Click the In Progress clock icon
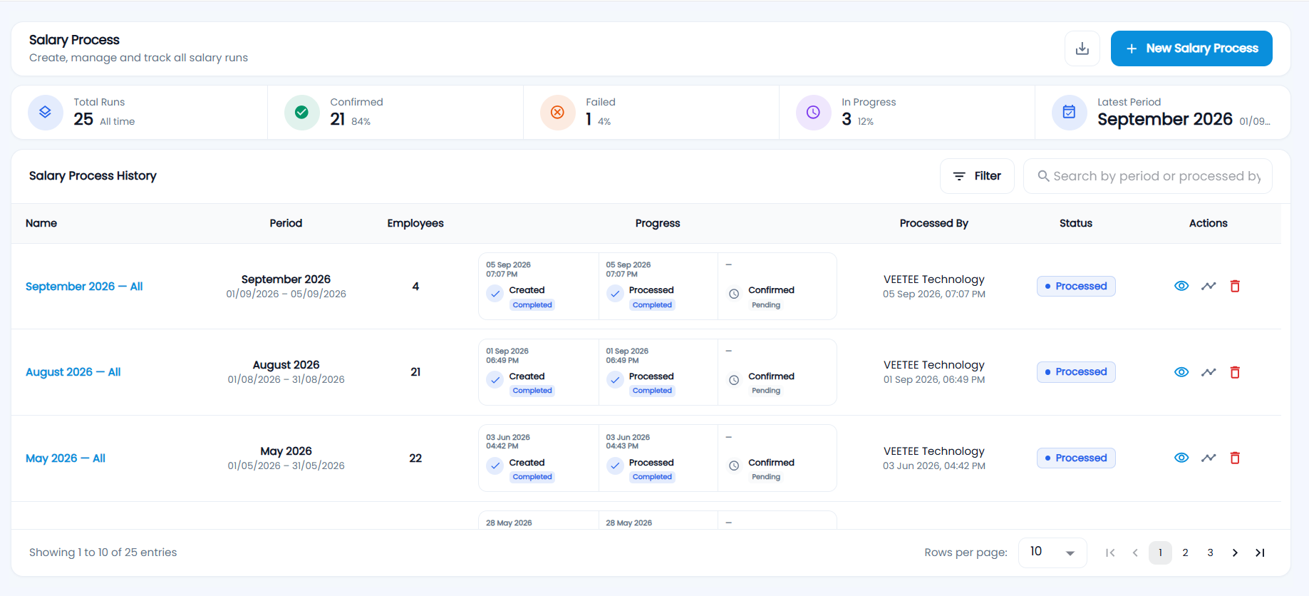1309x596 pixels. pos(813,113)
